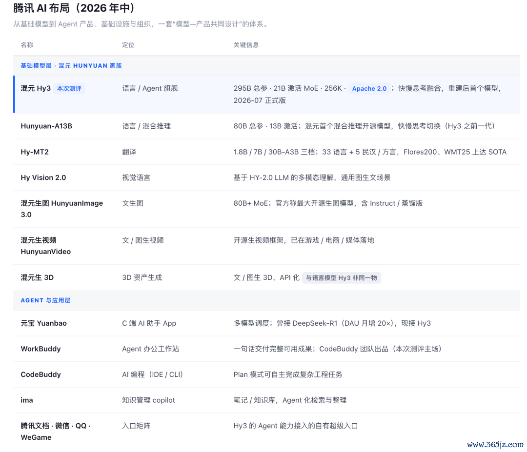Screen dimensions: 527x452
Task: Click the 295B 总参 · 21B 激活 MoE text
Action: (276, 88)
